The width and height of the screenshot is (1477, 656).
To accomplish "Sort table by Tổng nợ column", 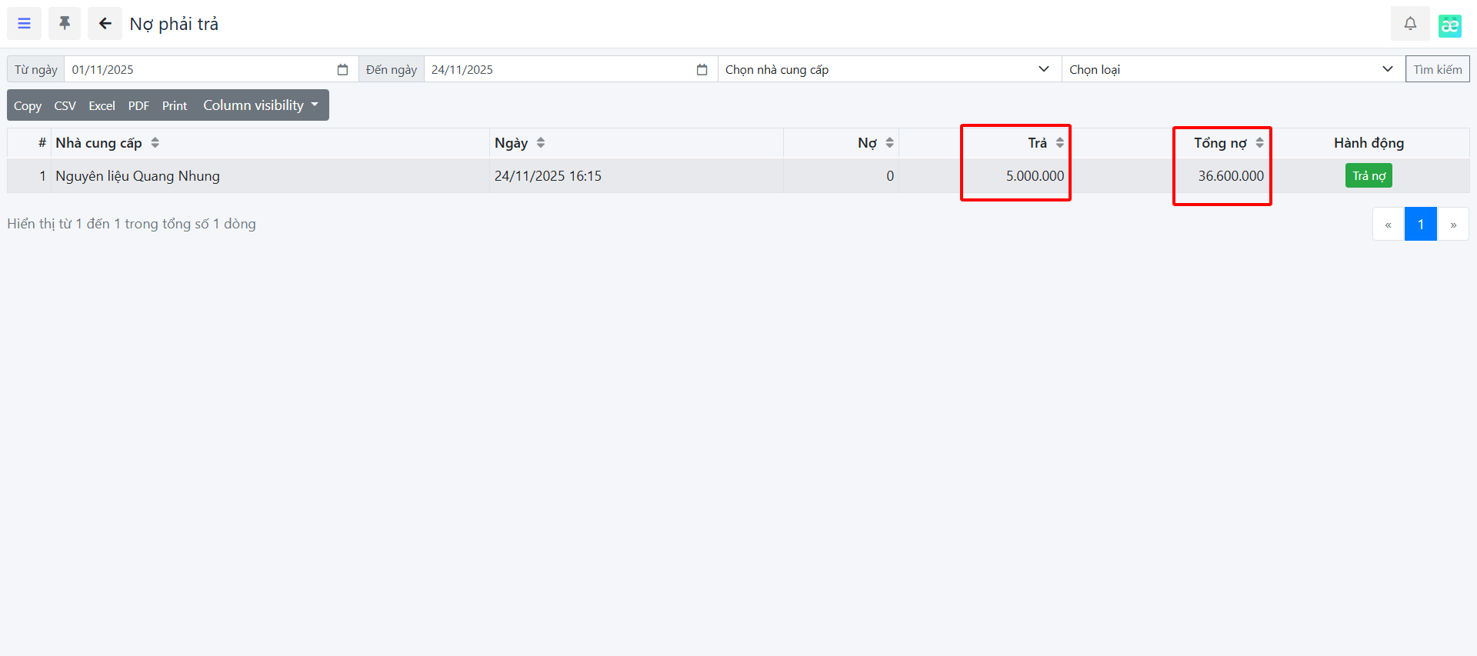I will click(1259, 143).
